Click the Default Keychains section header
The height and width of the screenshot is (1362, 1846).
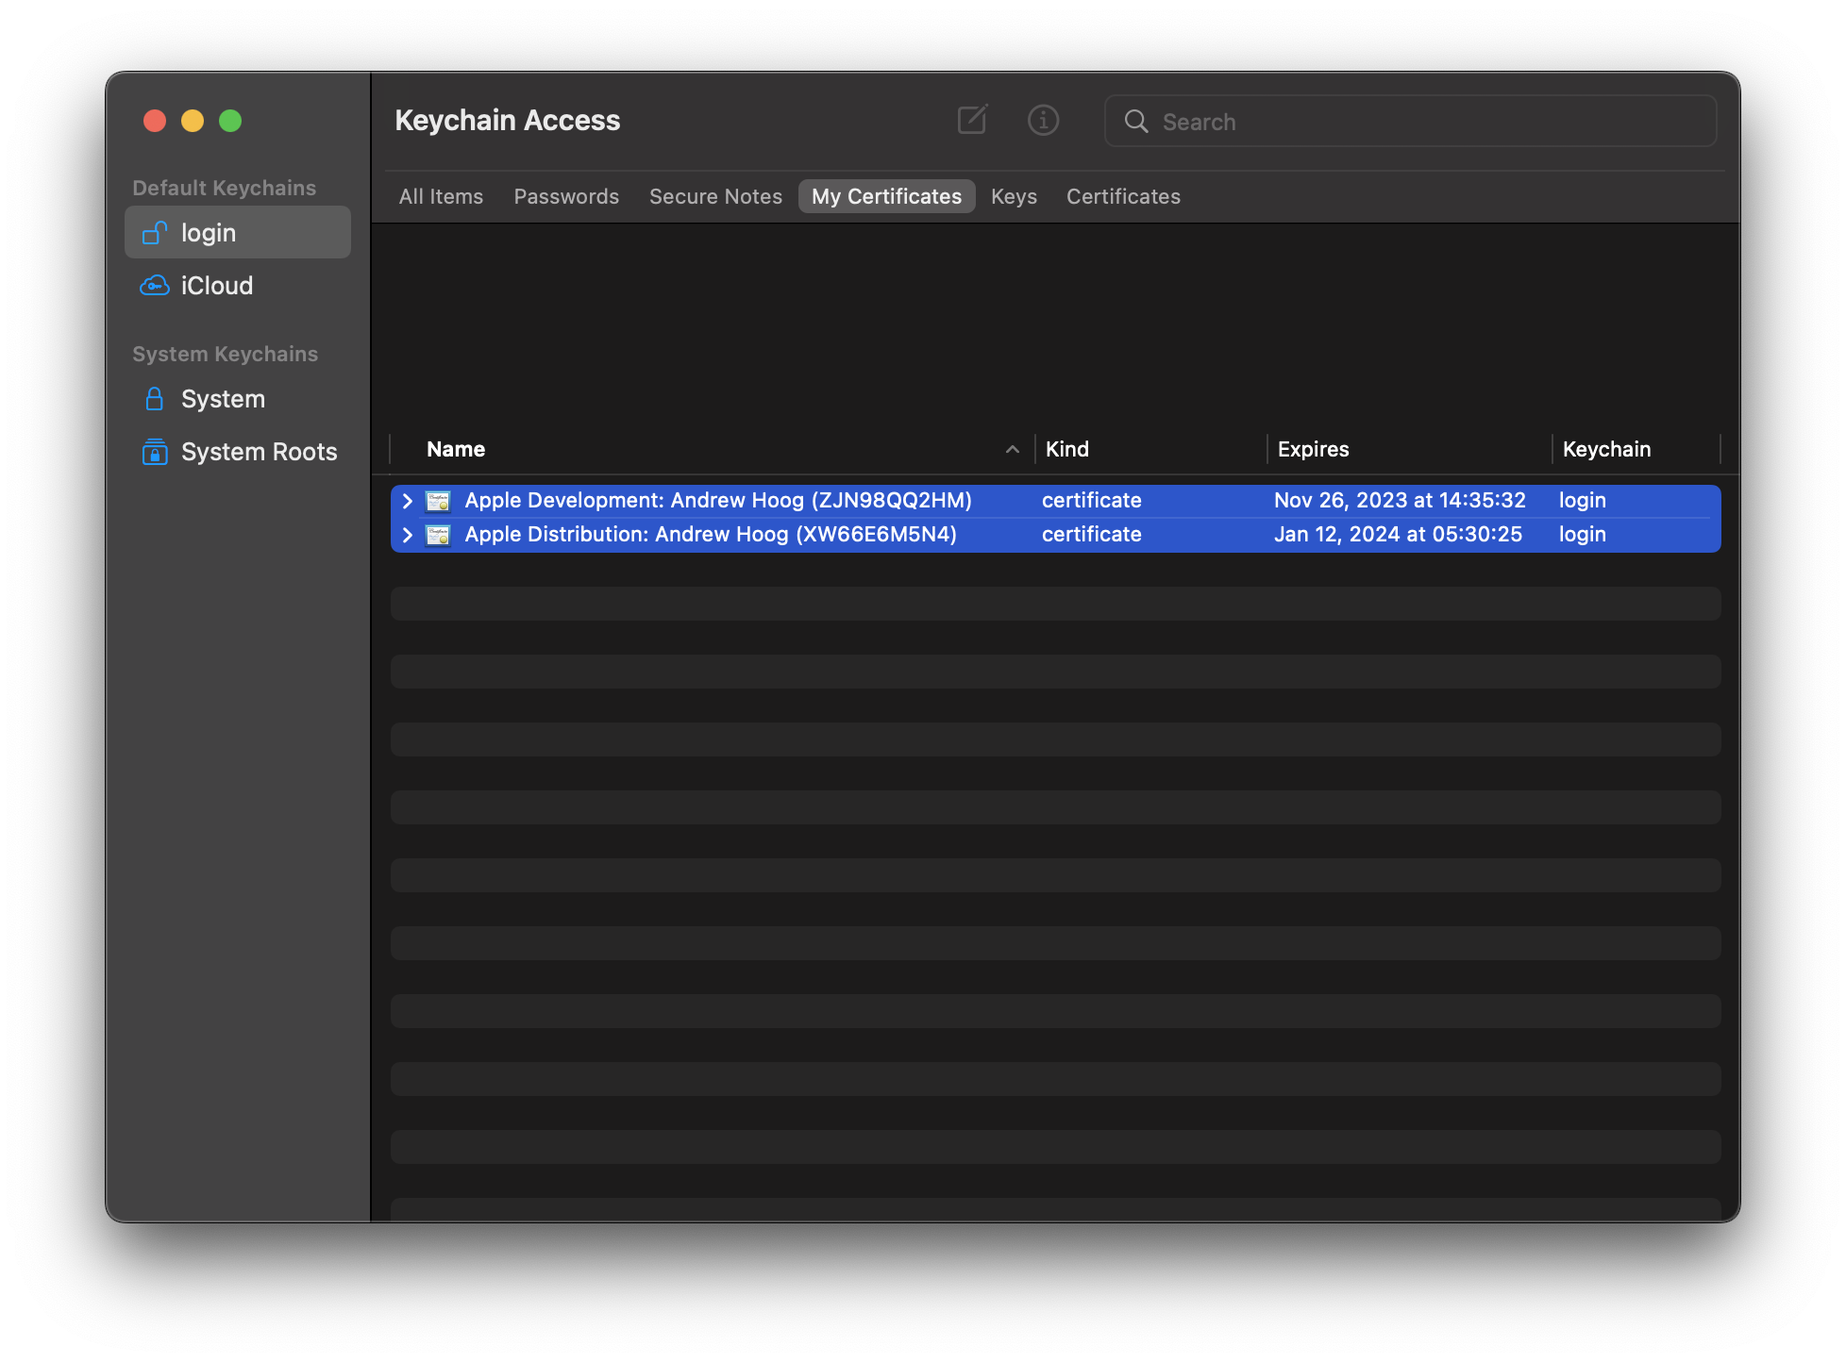pyautogui.click(x=225, y=188)
